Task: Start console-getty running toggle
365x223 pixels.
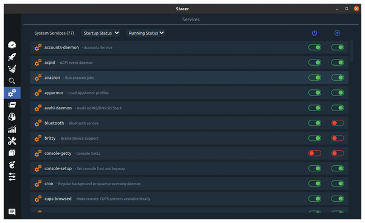Action: click(338, 153)
